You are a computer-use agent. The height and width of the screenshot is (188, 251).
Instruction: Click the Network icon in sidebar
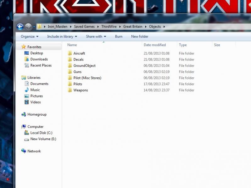click(x=24, y=151)
